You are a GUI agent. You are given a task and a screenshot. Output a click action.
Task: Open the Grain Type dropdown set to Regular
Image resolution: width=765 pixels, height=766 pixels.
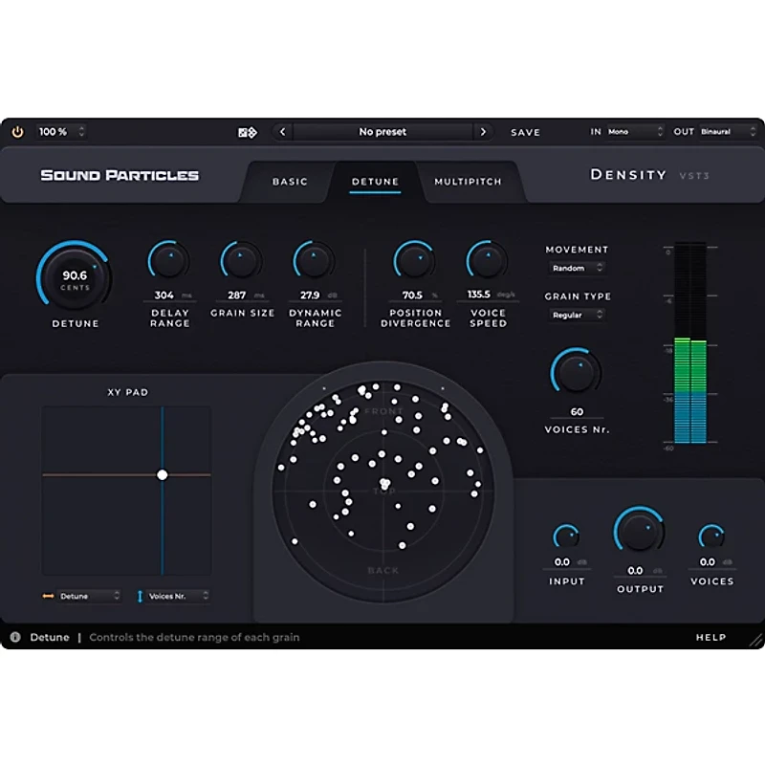point(576,315)
